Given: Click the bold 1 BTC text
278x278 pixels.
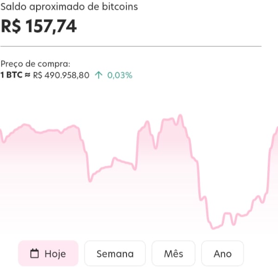Looking at the screenshot, I should tap(12, 76).
